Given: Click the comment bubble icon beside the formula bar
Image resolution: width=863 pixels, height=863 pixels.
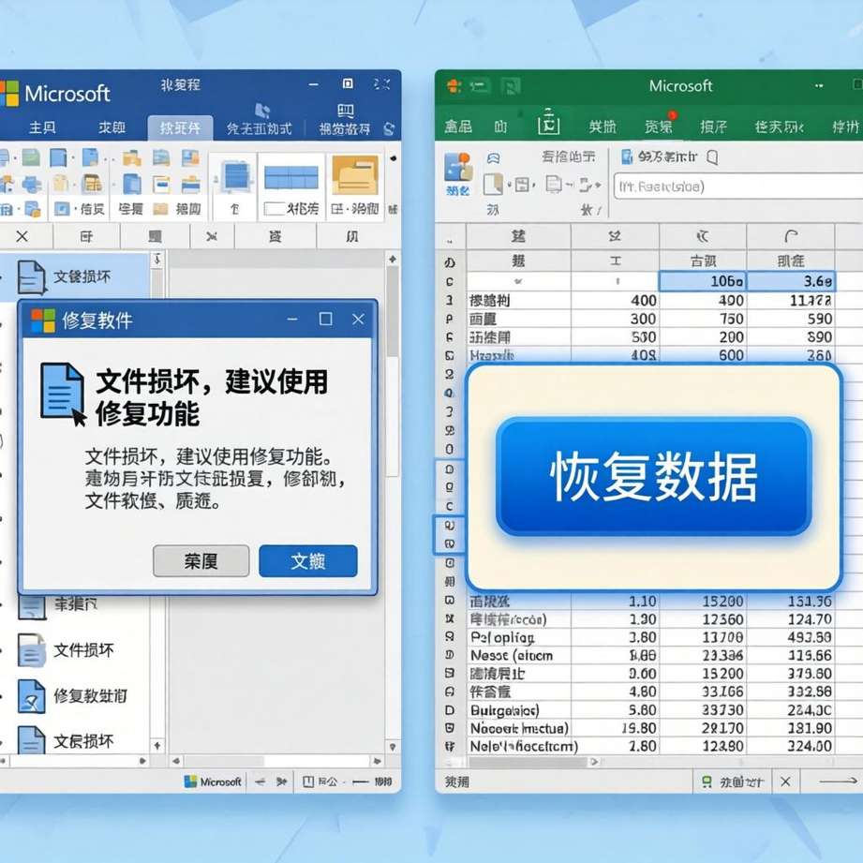Looking at the screenshot, I should pos(712,159).
